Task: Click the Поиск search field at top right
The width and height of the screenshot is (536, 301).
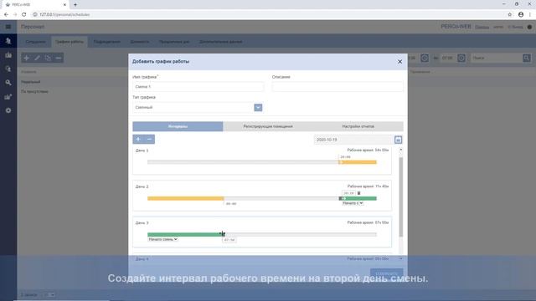Action: coord(497,58)
